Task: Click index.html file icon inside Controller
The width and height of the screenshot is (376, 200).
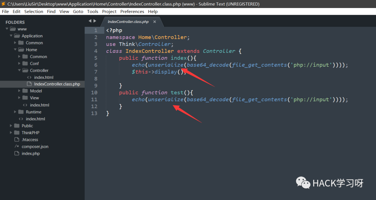Action: (x=29, y=77)
